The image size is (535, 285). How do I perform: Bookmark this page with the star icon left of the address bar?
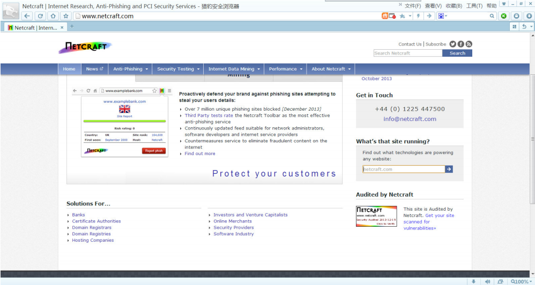pos(66,16)
